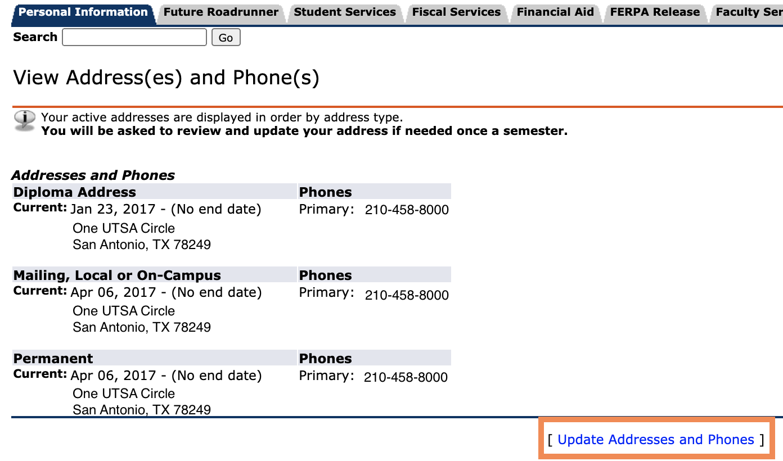783x461 pixels.
Task: Go to the Financial Aid tab
Action: click(555, 12)
